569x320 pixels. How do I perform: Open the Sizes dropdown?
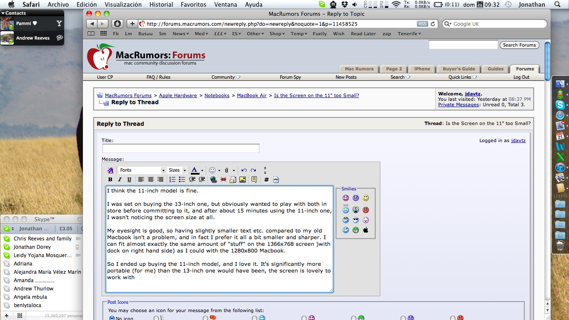[177, 170]
